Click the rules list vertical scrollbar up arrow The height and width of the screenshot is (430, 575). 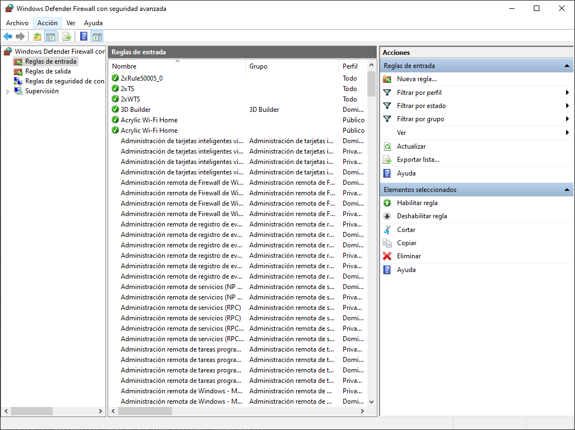(371, 65)
